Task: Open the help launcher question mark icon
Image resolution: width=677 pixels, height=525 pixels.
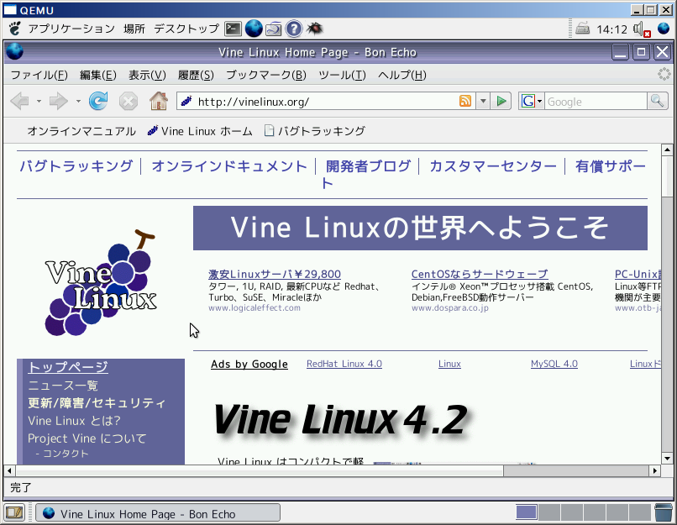Action: pos(294,29)
